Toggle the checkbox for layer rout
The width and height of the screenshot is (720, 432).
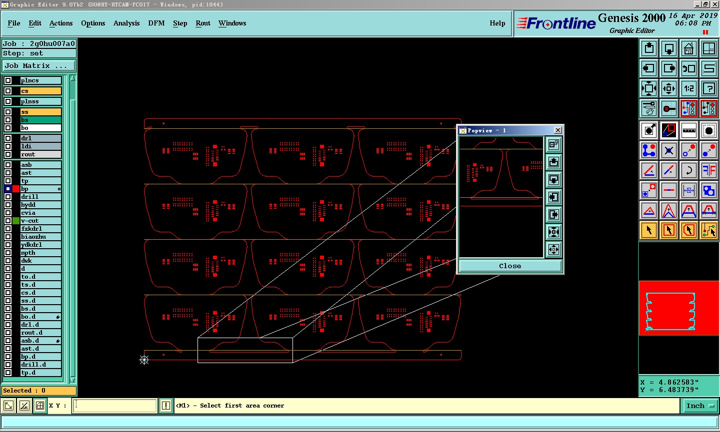pyautogui.click(x=8, y=154)
